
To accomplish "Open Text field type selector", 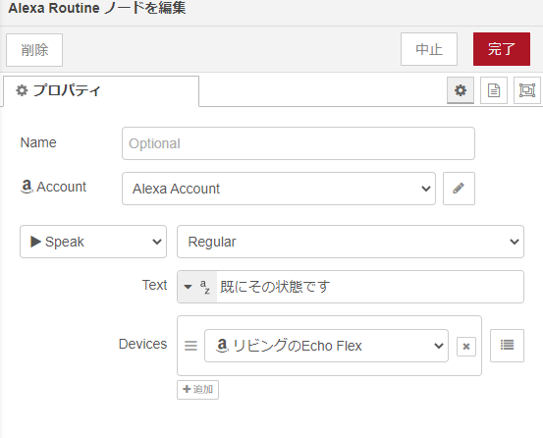I will click(x=197, y=287).
